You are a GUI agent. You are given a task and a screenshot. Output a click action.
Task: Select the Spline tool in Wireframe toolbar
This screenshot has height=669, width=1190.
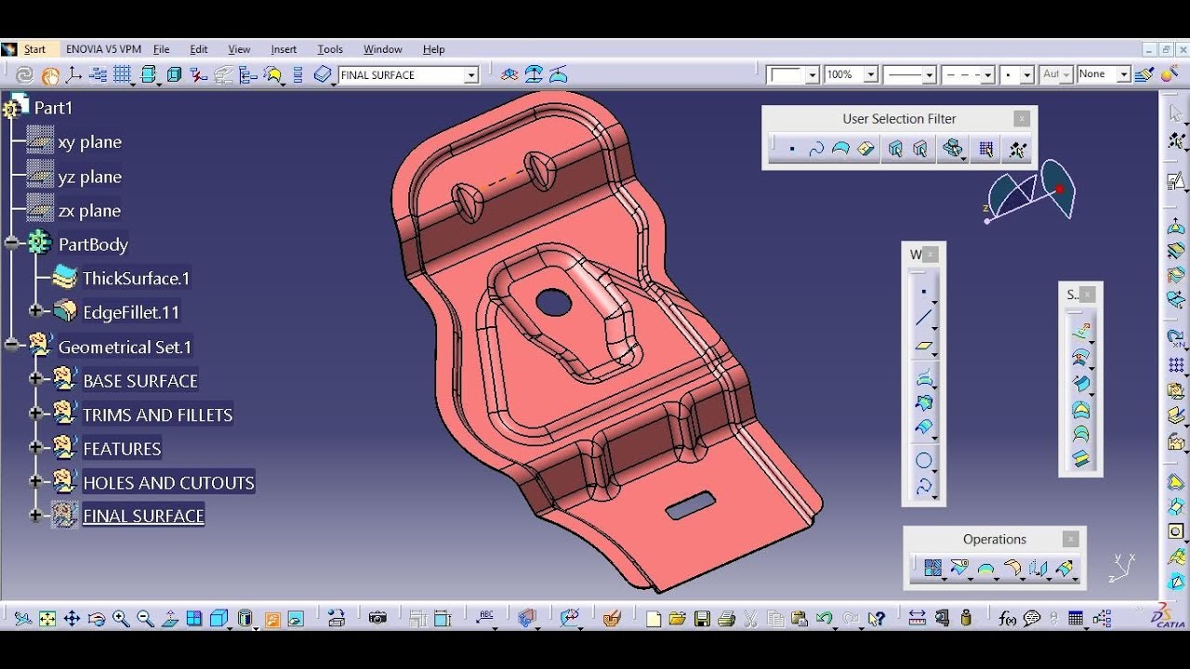coord(923,486)
